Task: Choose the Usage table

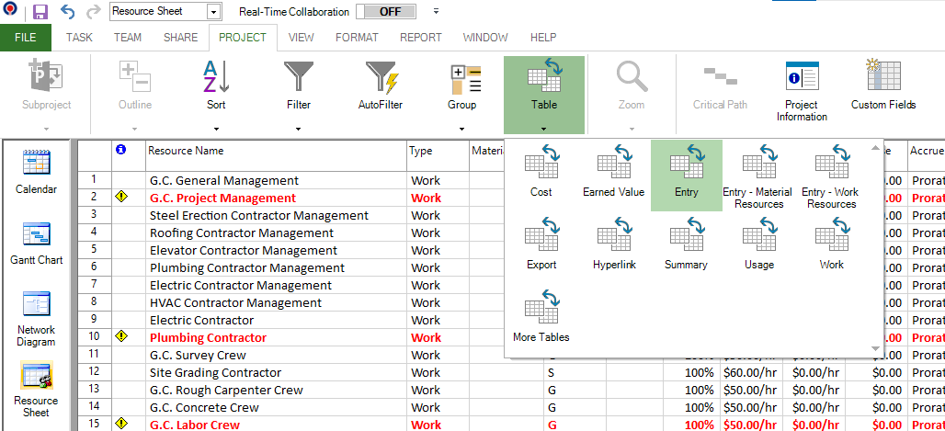Action: 758,246
